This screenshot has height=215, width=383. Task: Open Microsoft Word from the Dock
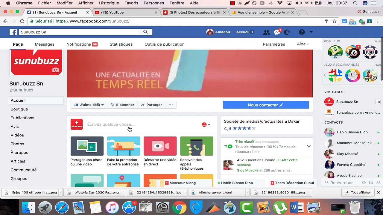[x=297, y=208]
